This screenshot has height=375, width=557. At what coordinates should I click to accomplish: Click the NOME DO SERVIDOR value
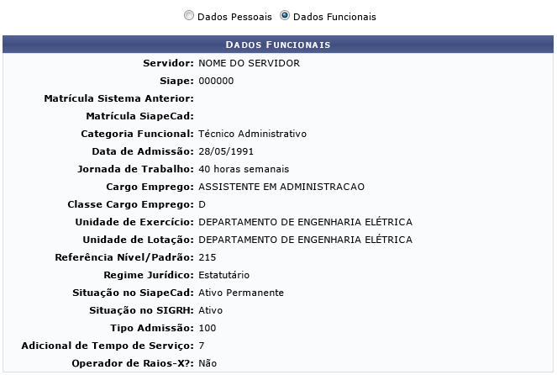coord(249,63)
